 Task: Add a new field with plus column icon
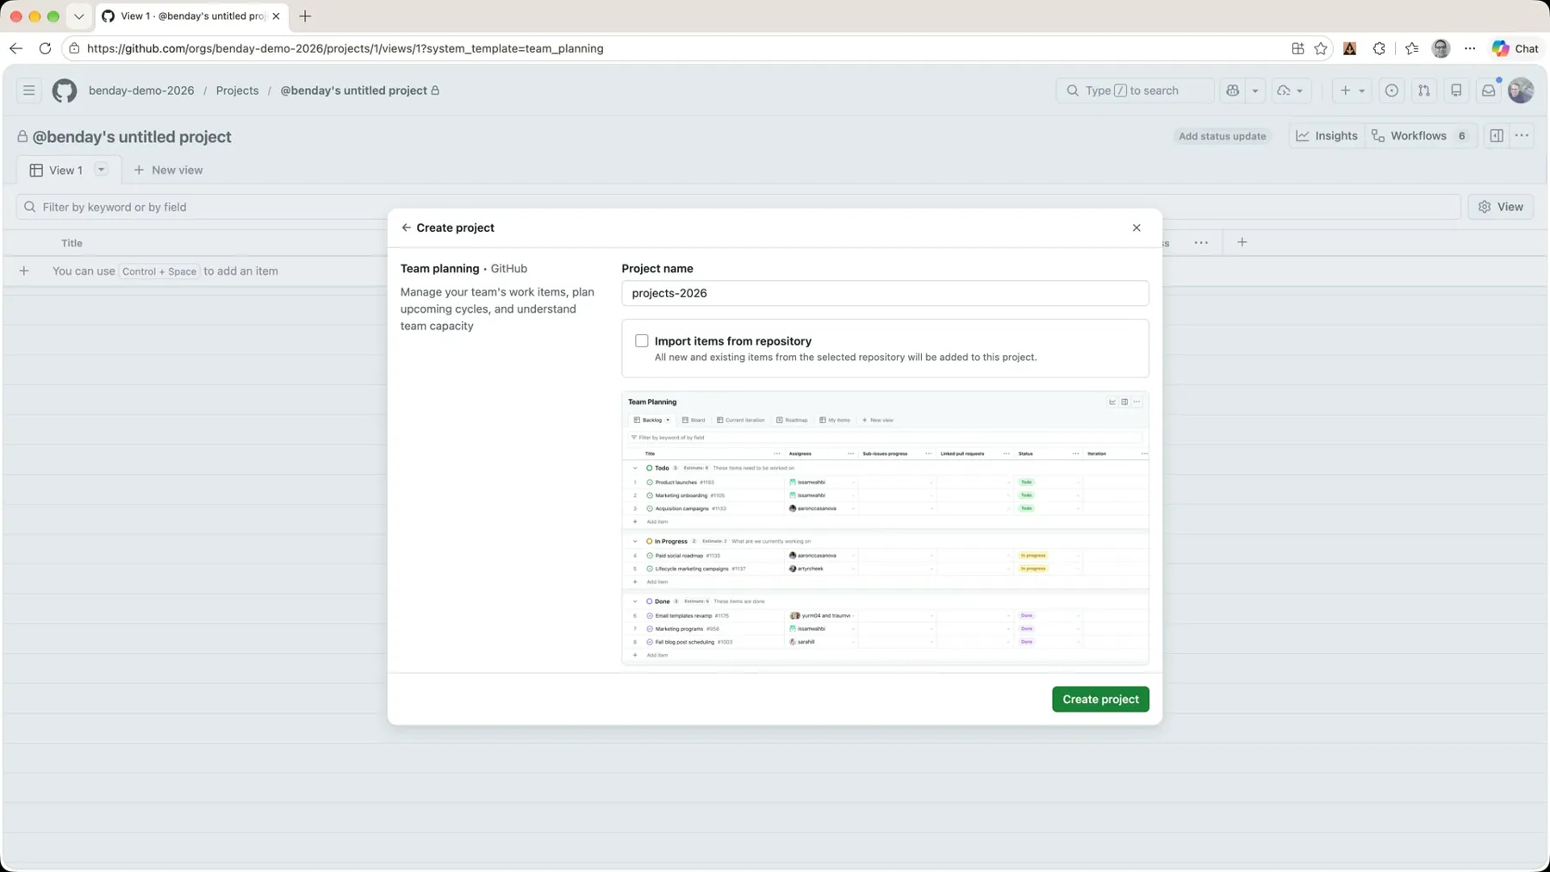[x=1242, y=243]
